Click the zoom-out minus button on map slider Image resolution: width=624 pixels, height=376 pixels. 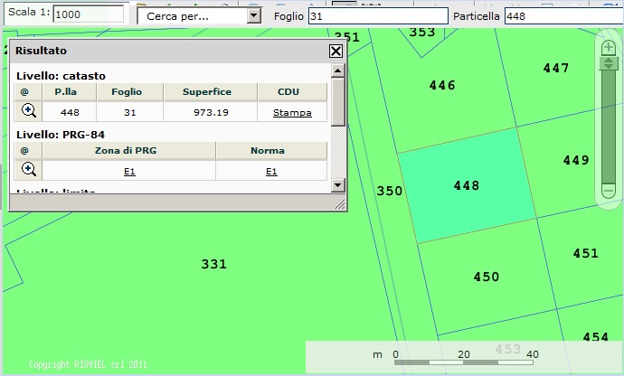tap(608, 192)
